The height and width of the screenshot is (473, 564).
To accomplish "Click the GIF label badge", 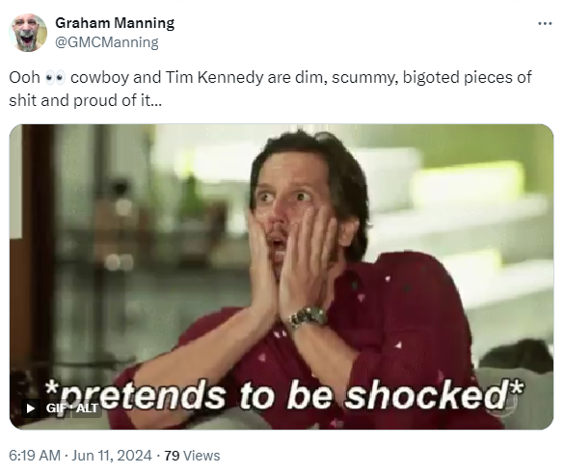I will point(56,408).
